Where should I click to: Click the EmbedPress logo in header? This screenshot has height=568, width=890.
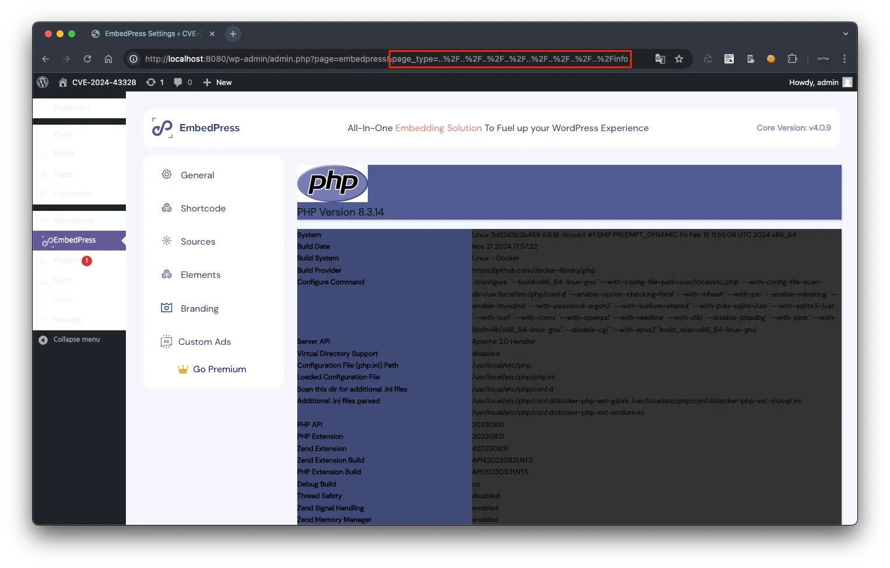coord(196,128)
